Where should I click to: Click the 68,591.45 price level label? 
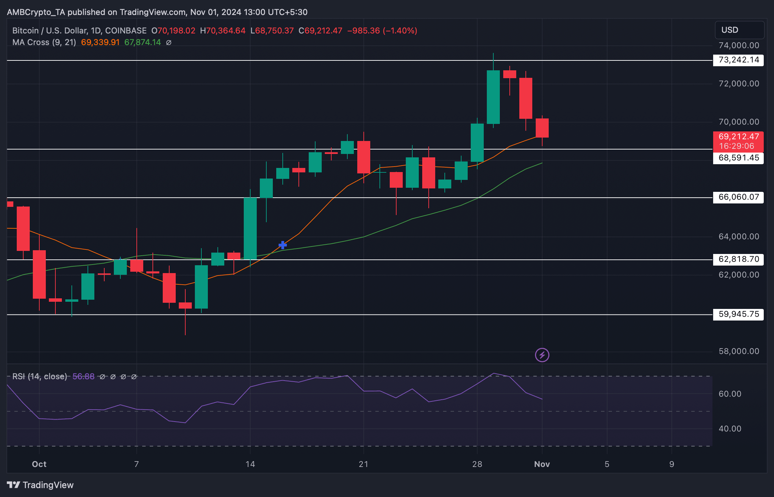tap(738, 158)
